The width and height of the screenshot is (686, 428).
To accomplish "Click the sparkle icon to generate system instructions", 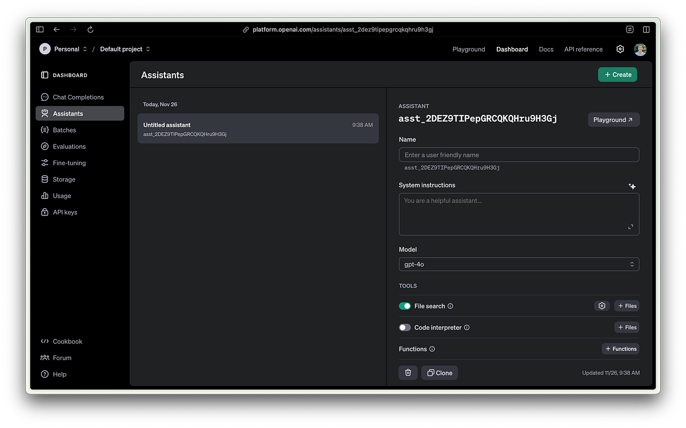I will point(632,186).
